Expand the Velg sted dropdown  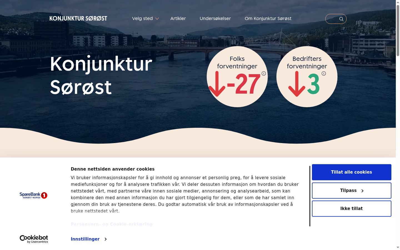pyautogui.click(x=145, y=19)
